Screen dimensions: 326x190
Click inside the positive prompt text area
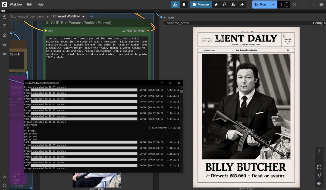[97, 58]
